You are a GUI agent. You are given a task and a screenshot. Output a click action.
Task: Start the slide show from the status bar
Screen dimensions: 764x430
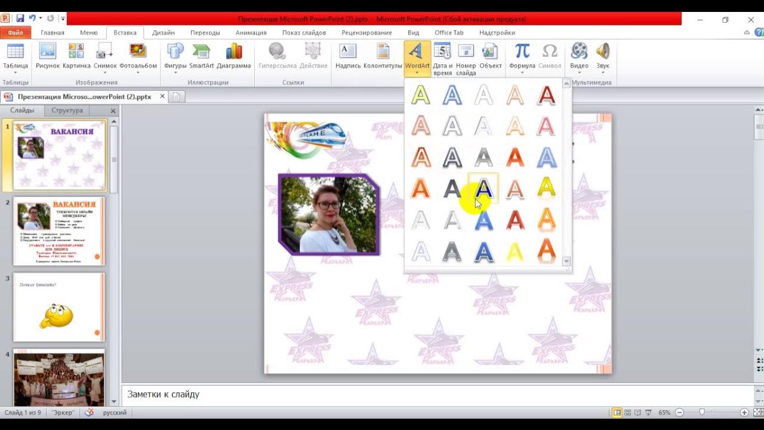648,413
